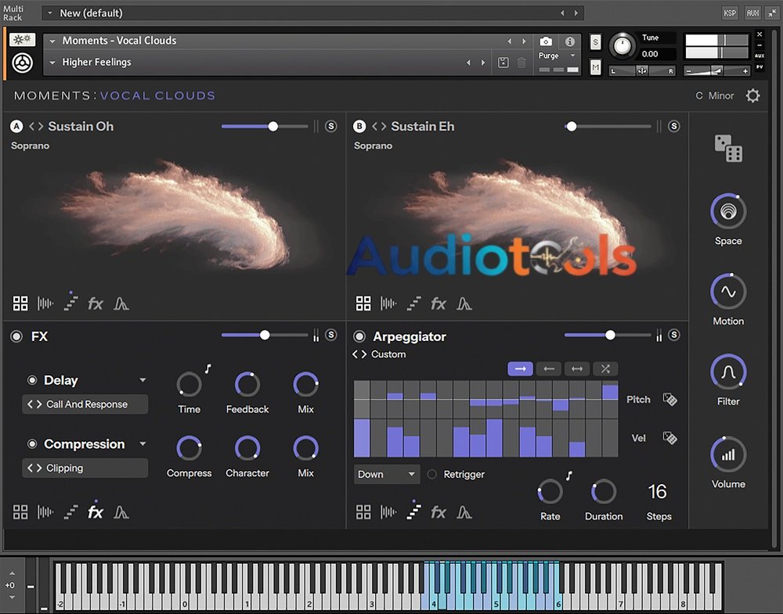Open the Arpeggiator panel grid icon
This screenshot has width=783, height=614.
363,512
